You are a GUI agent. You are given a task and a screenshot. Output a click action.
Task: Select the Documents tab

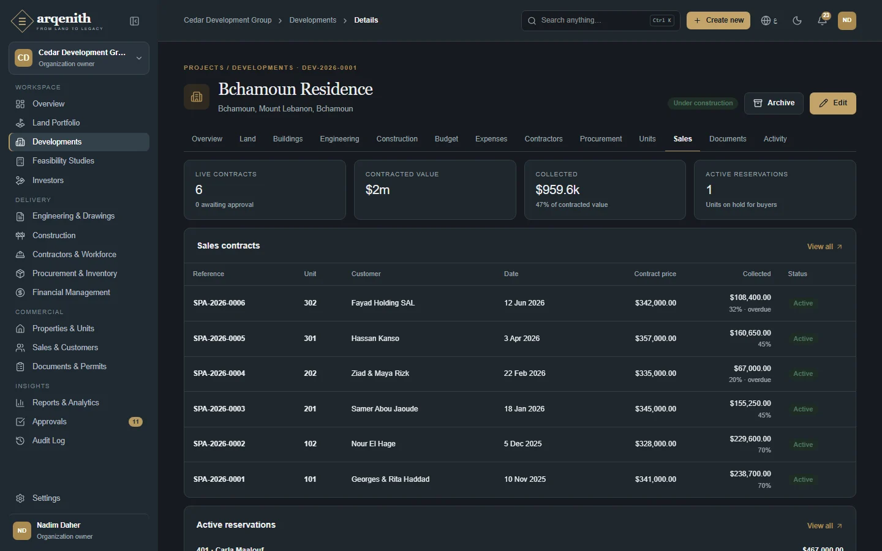(728, 139)
